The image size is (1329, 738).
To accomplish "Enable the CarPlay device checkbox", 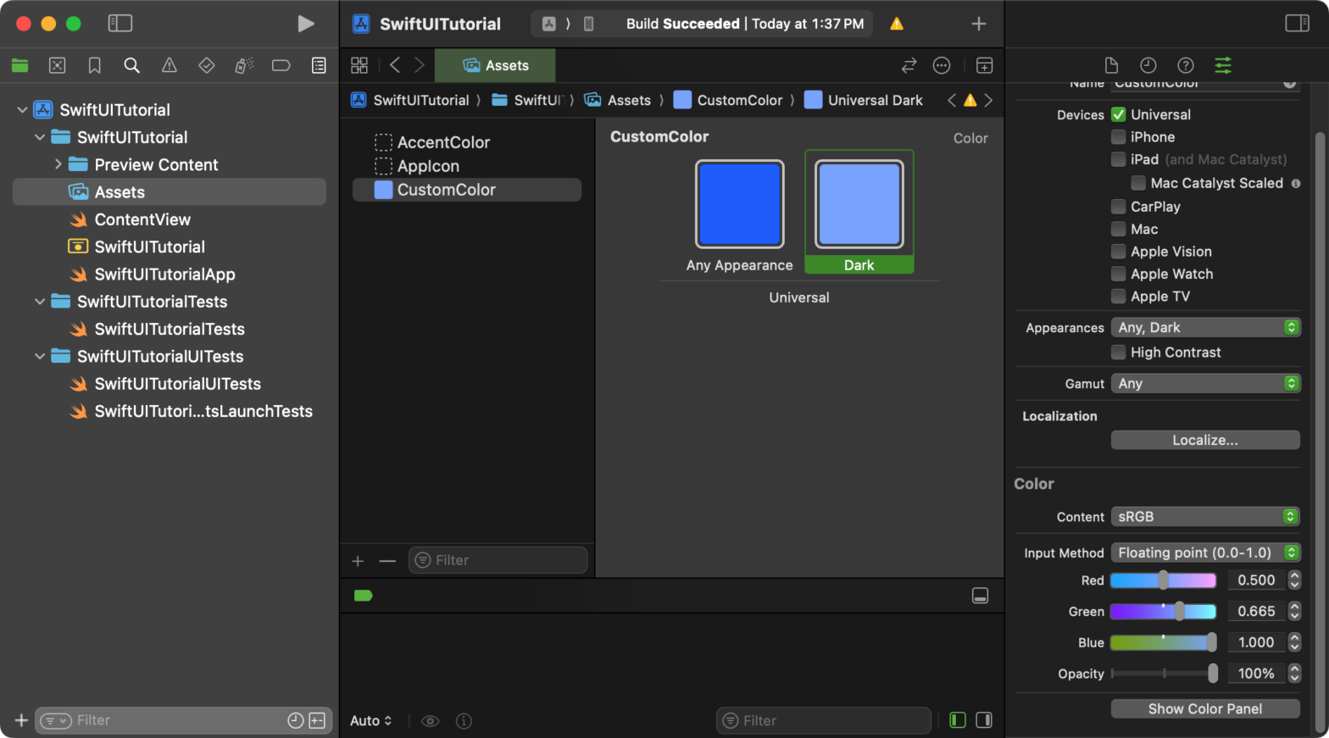I will pos(1119,206).
